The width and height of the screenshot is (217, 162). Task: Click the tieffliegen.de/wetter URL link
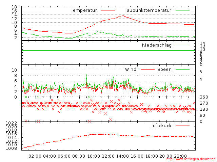click(x=191, y=159)
